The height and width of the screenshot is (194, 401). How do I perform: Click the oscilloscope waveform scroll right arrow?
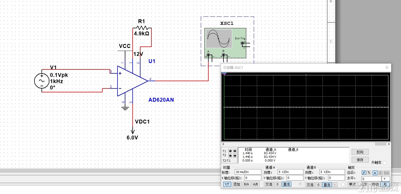pos(388,144)
